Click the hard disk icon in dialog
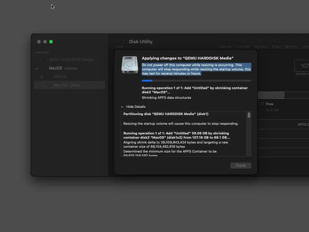 click(x=130, y=65)
